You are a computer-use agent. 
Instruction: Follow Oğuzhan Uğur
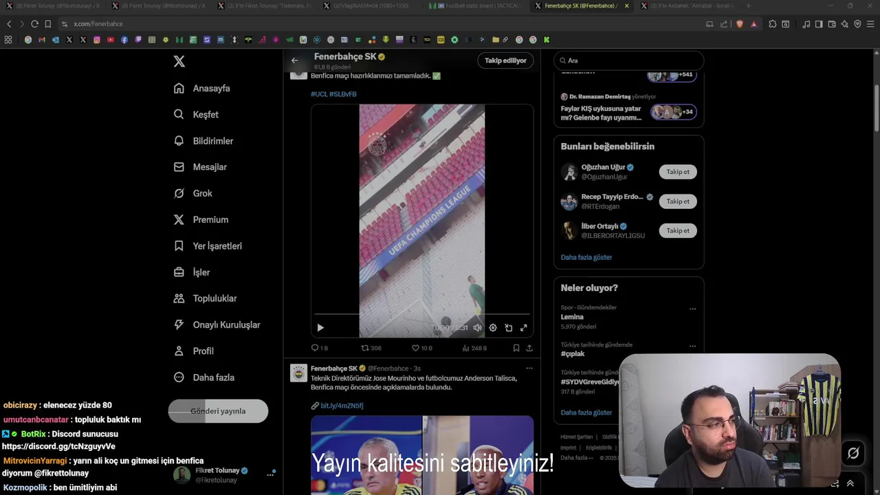pyautogui.click(x=678, y=172)
